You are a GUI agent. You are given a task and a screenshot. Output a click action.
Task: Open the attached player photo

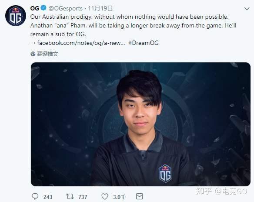(x=140, y=124)
